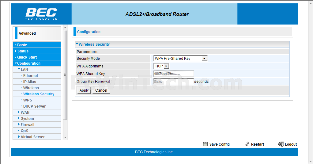The image size is (313, 164).
Task: Click the Save Config link text
Action: (219, 144)
